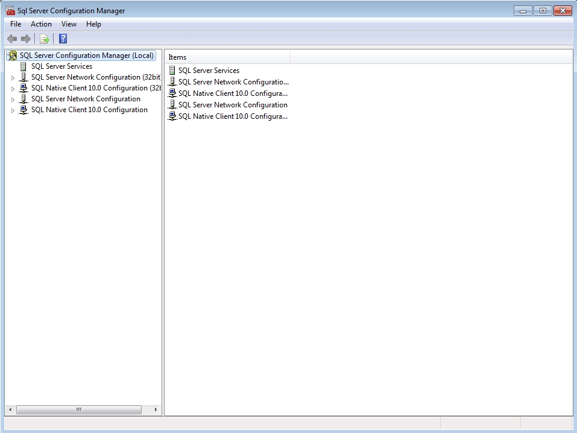The height and width of the screenshot is (433, 577).
Task: Open Help via the blue question mark icon
Action: pyautogui.click(x=63, y=39)
